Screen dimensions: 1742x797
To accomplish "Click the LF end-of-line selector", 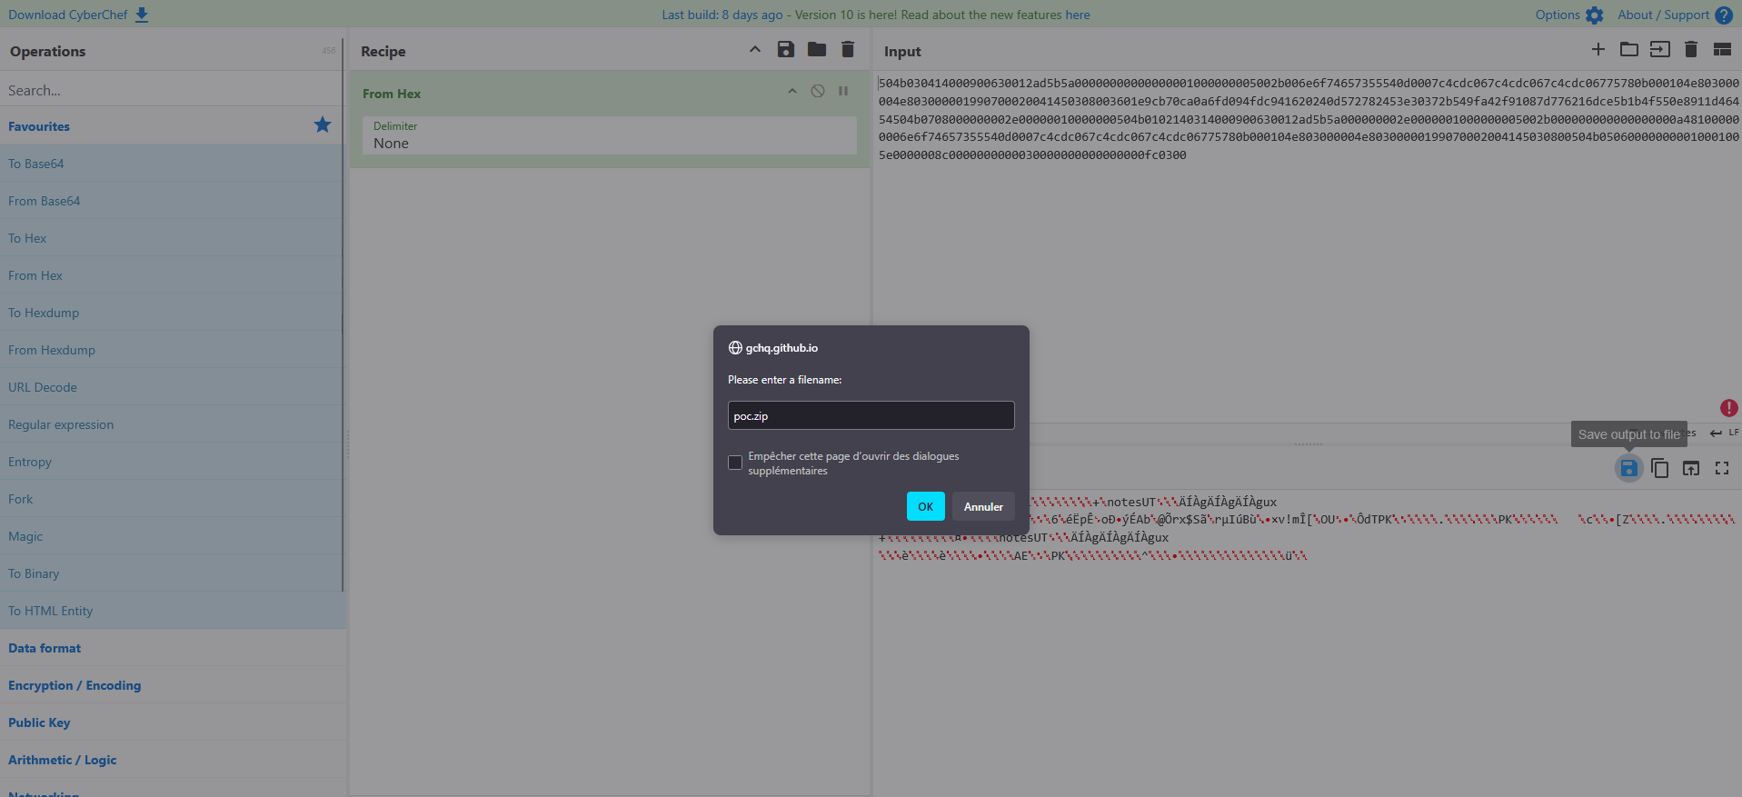I will pos(1725,433).
